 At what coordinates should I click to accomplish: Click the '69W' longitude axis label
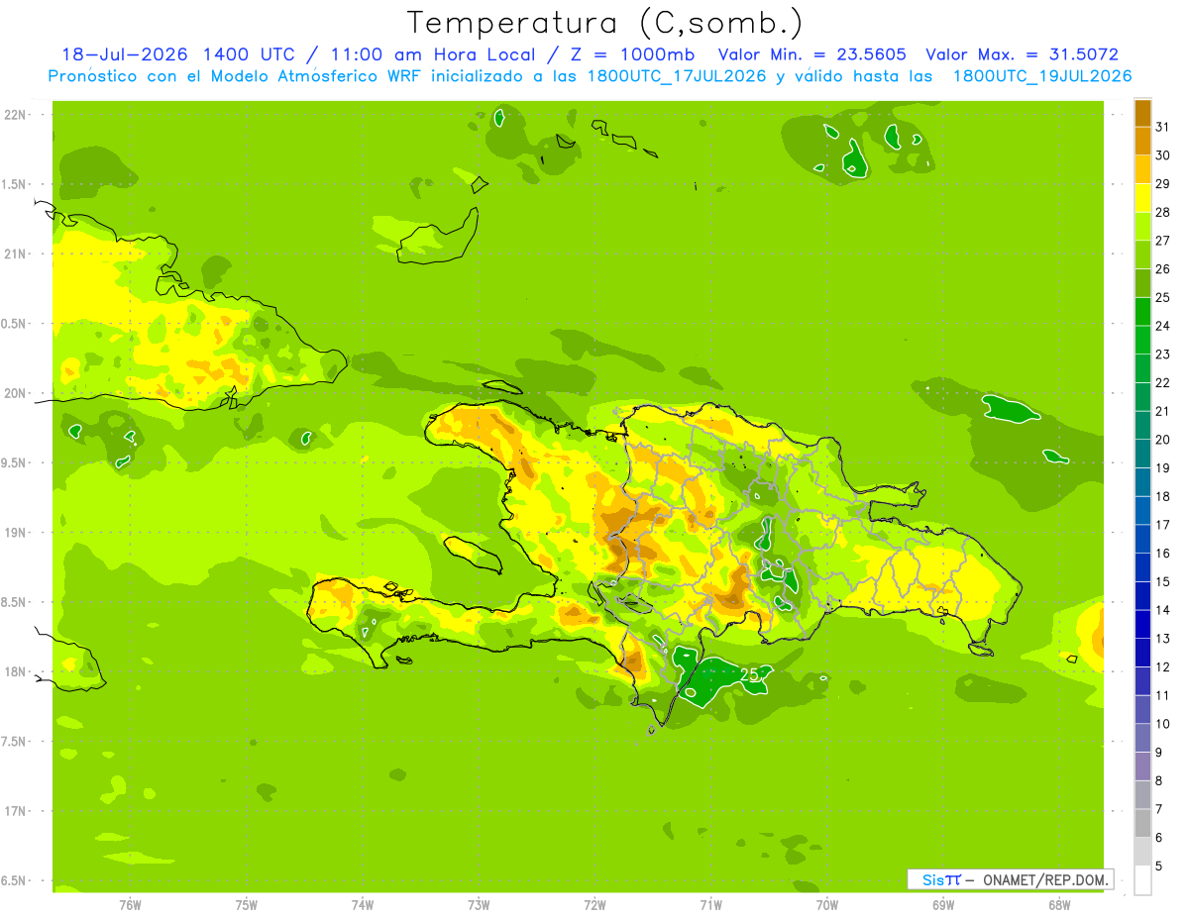(943, 904)
